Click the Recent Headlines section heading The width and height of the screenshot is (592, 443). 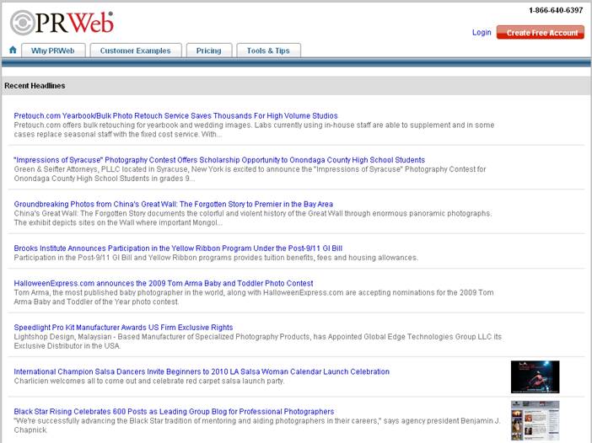pyautogui.click(x=35, y=86)
